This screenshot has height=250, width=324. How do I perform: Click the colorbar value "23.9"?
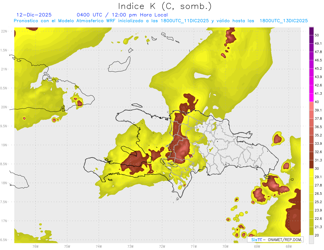(318, 210)
